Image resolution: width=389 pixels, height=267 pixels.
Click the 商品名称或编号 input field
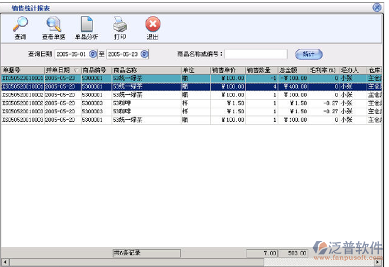click(x=256, y=54)
